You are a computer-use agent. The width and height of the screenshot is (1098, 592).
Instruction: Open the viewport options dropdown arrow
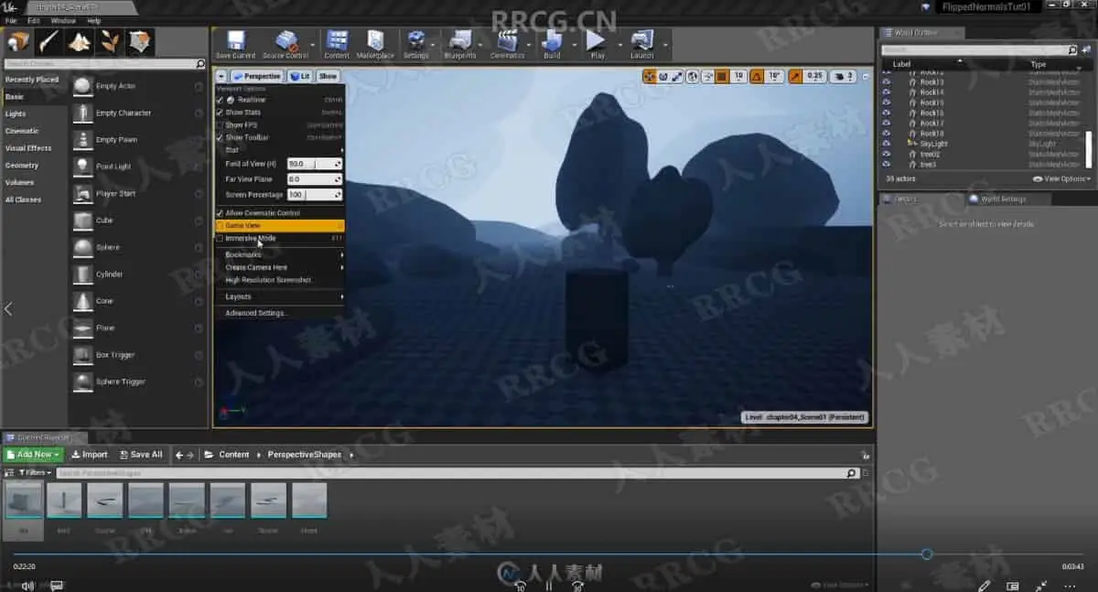(x=221, y=77)
